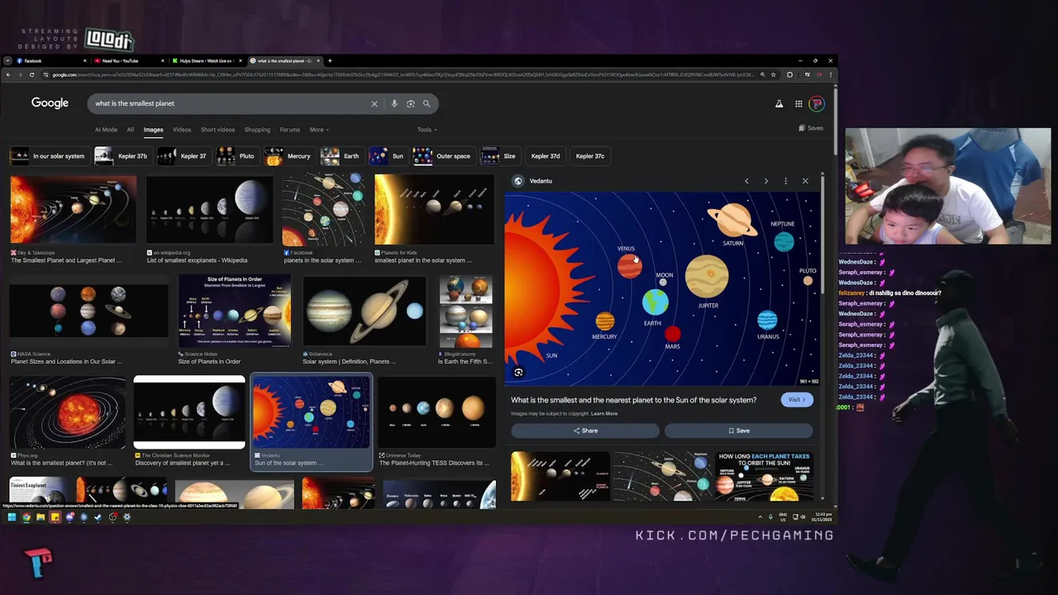Open Windows Start menu
The height and width of the screenshot is (595, 1058).
click(12, 517)
